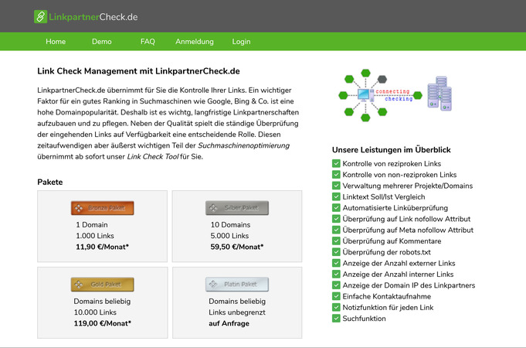Click checkmark beside Überprüfung auf Meta nofollow Attribut

point(336,230)
